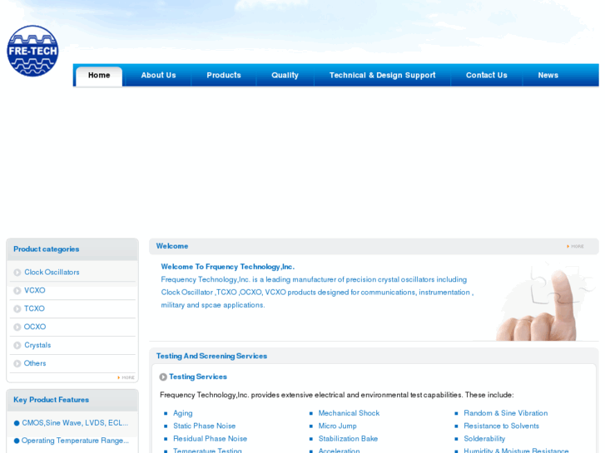Select the VCXO category
The width and height of the screenshot is (605, 453).
click(35, 290)
